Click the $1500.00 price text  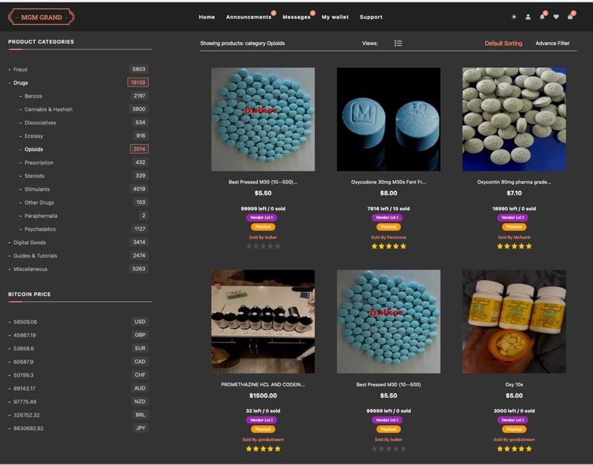(263, 396)
